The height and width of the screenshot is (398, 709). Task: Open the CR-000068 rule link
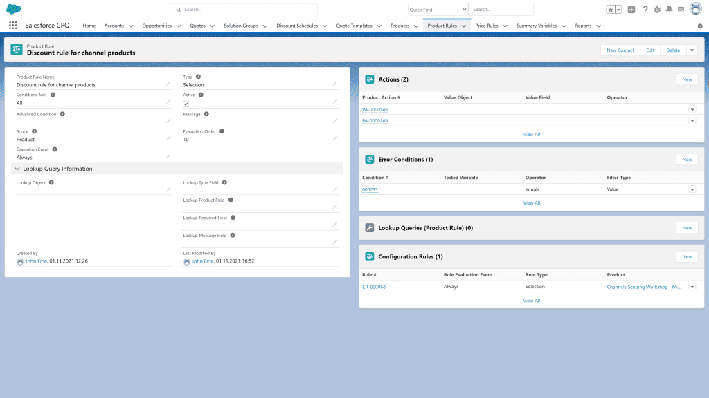tap(374, 287)
